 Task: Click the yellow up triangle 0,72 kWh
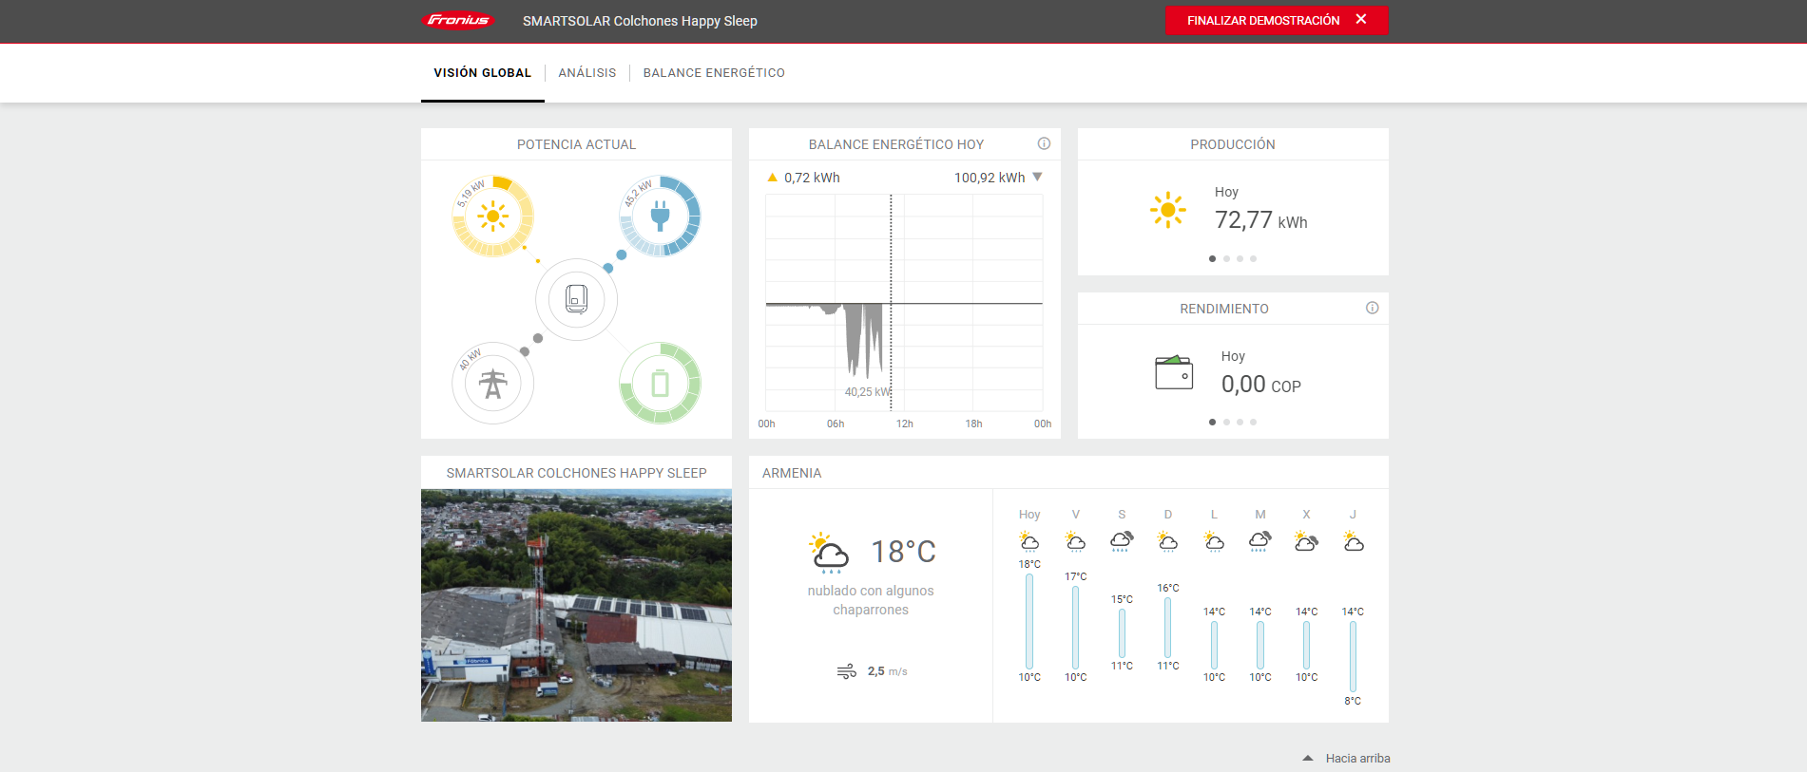(x=772, y=178)
